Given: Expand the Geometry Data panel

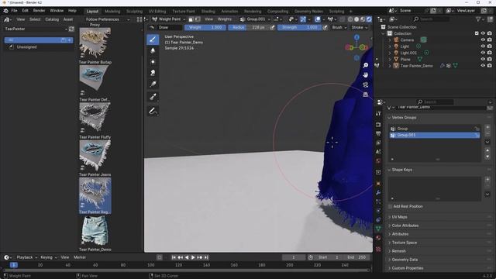Looking at the screenshot, I should (x=405, y=260).
